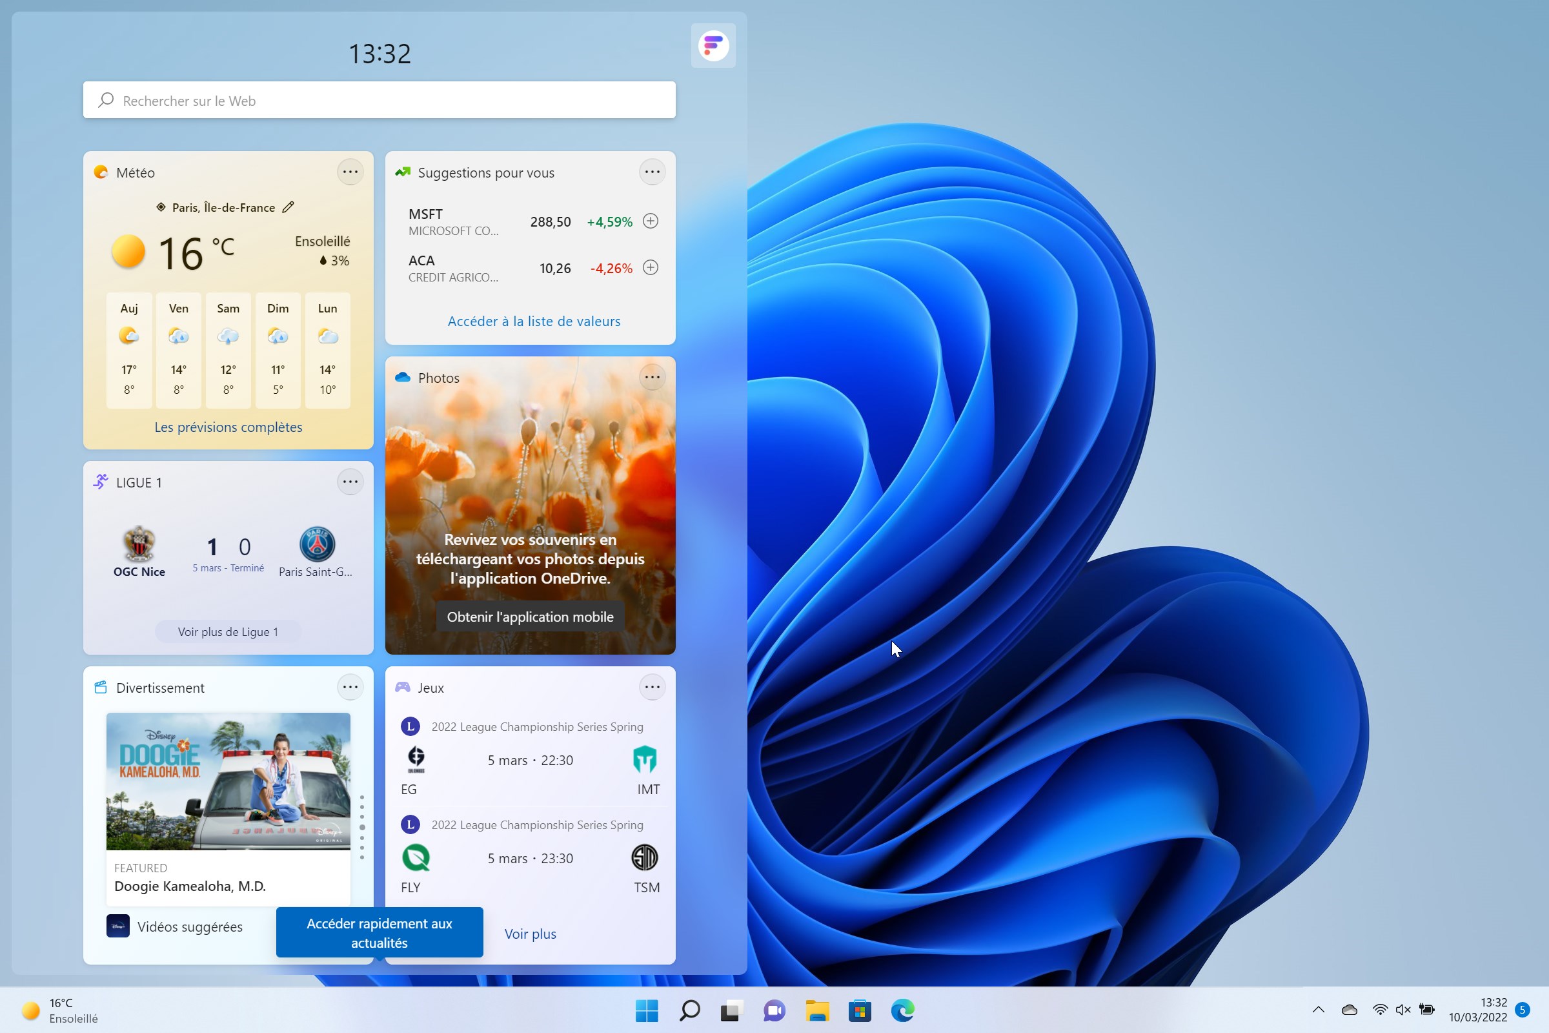Image resolution: width=1549 pixels, height=1033 pixels.
Task: Open the Divertissement widget options menu
Action: (350, 688)
